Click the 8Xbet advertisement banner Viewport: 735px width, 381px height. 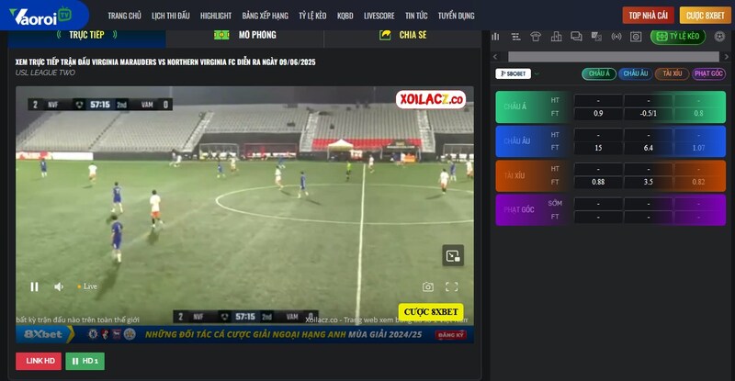244,334
